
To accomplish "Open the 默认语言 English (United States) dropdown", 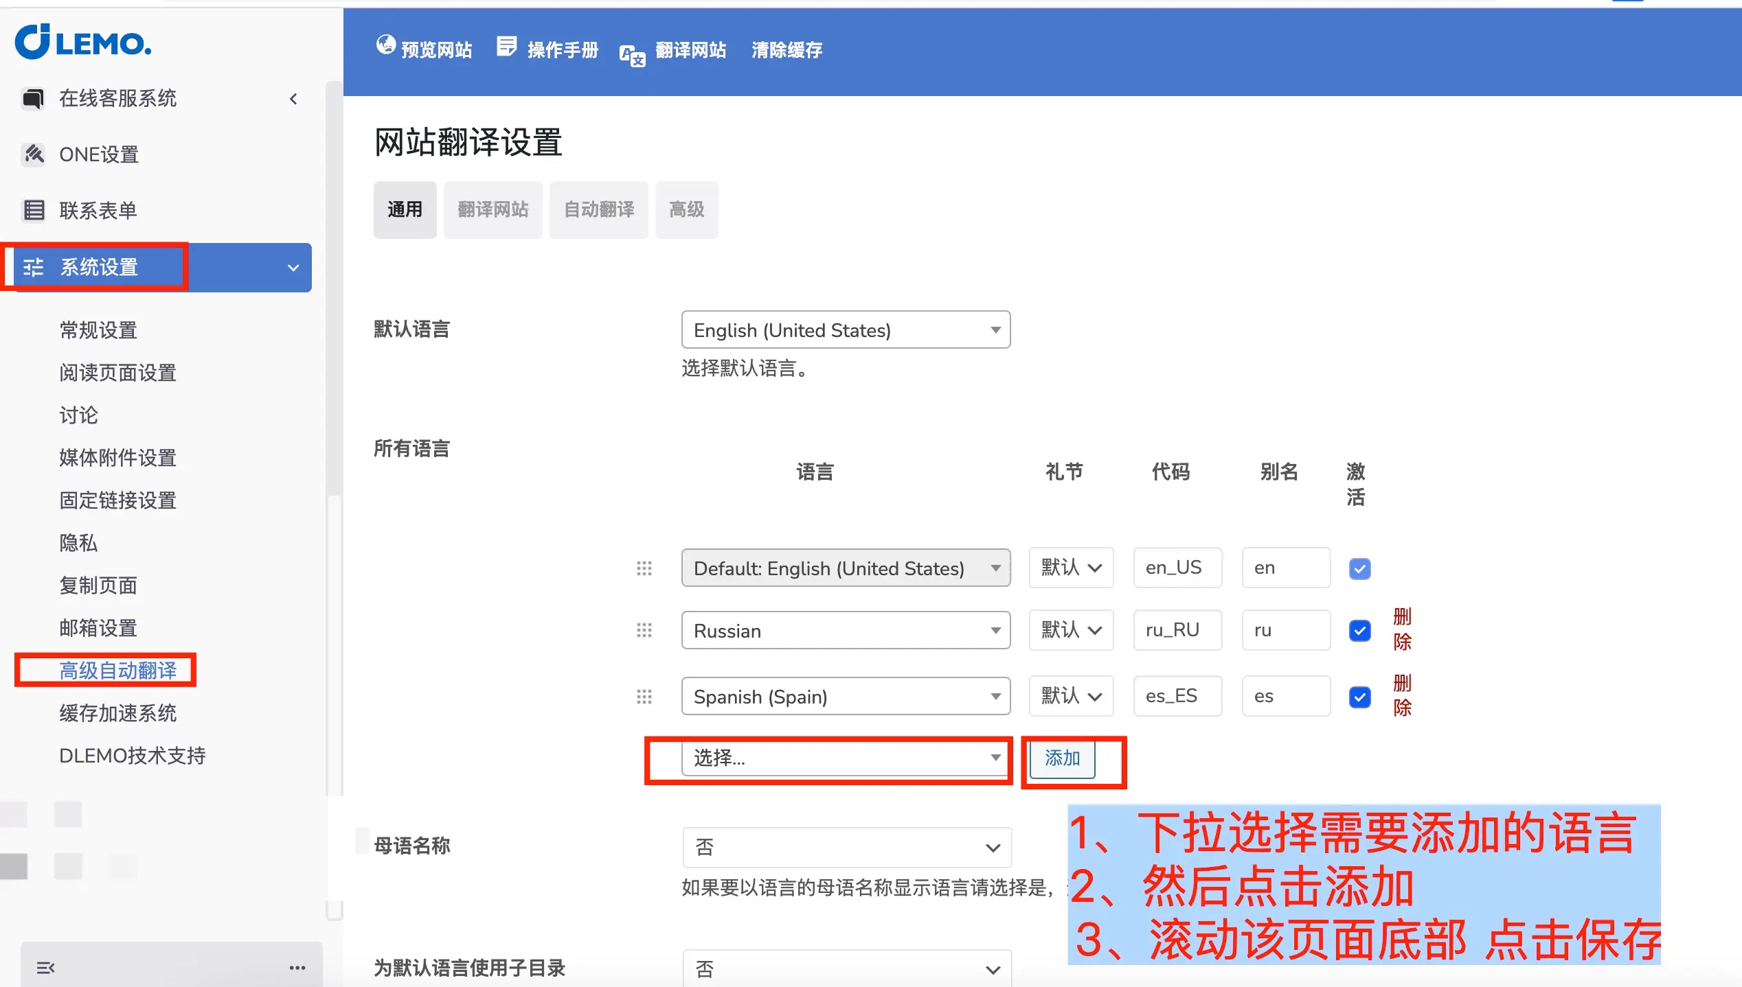I will point(845,330).
